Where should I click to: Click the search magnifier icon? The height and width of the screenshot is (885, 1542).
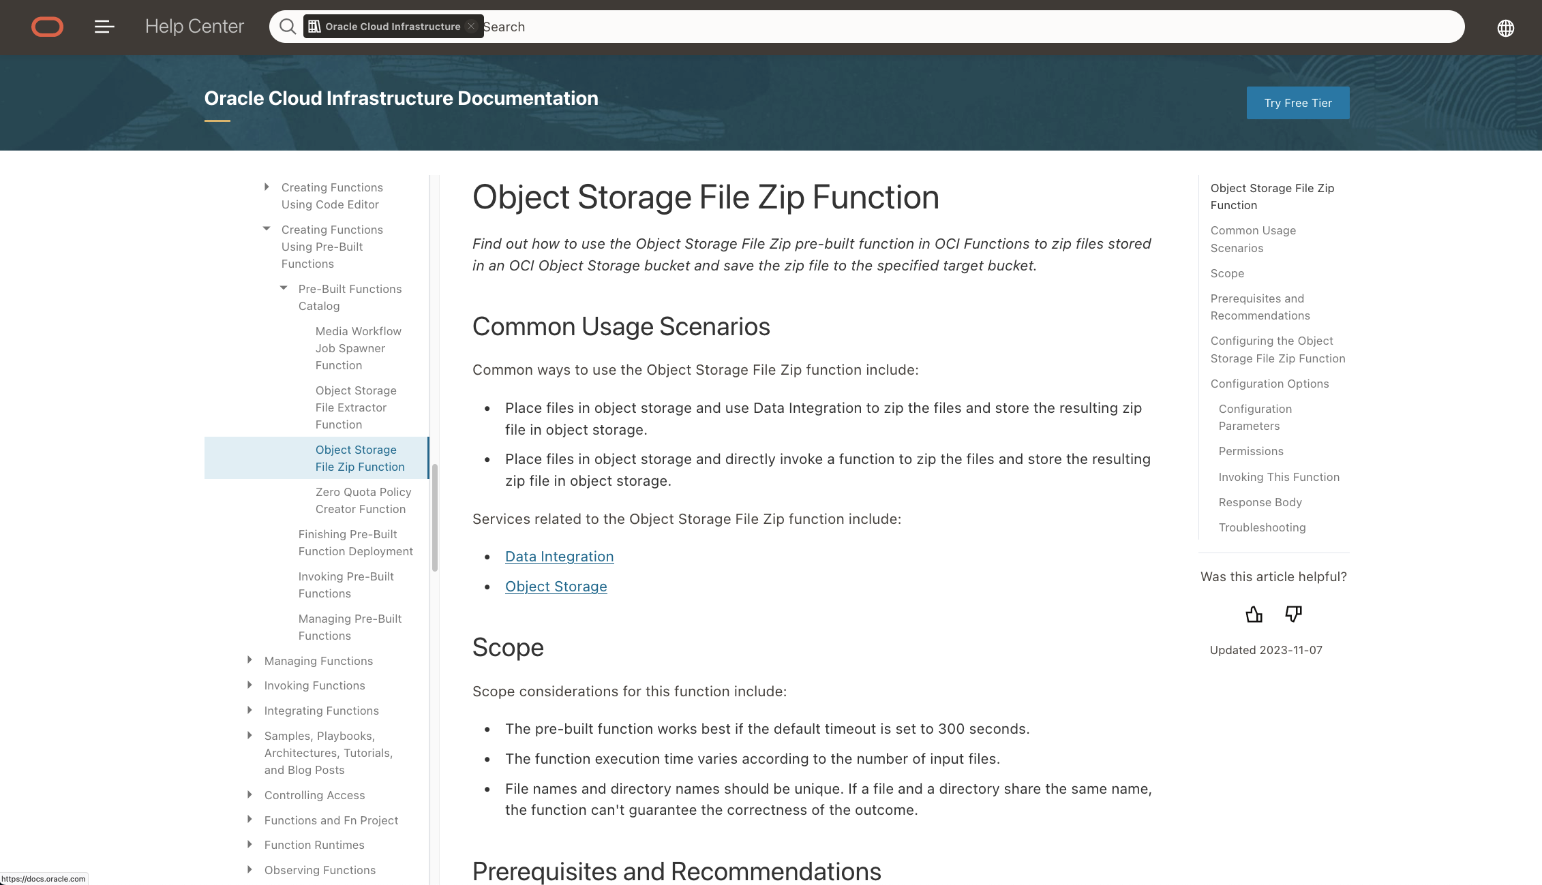288,26
